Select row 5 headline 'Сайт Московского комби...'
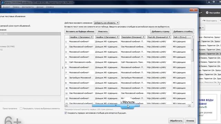This screenshot has height=124, width=221. [x=81, y=62]
